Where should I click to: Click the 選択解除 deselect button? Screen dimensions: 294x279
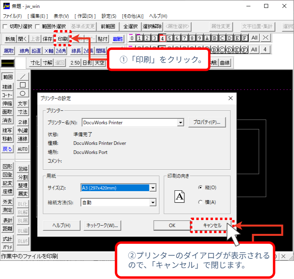click(x=152, y=27)
